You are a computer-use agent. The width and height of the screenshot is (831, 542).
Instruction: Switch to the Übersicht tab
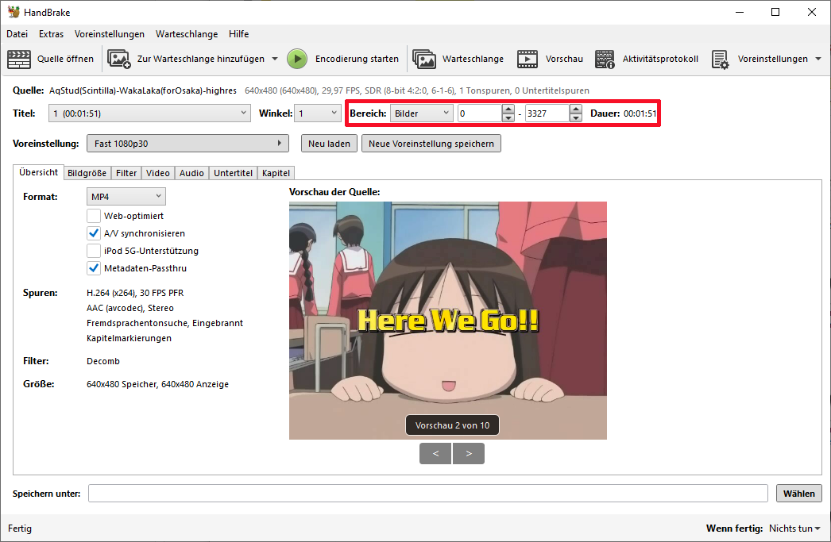point(39,172)
